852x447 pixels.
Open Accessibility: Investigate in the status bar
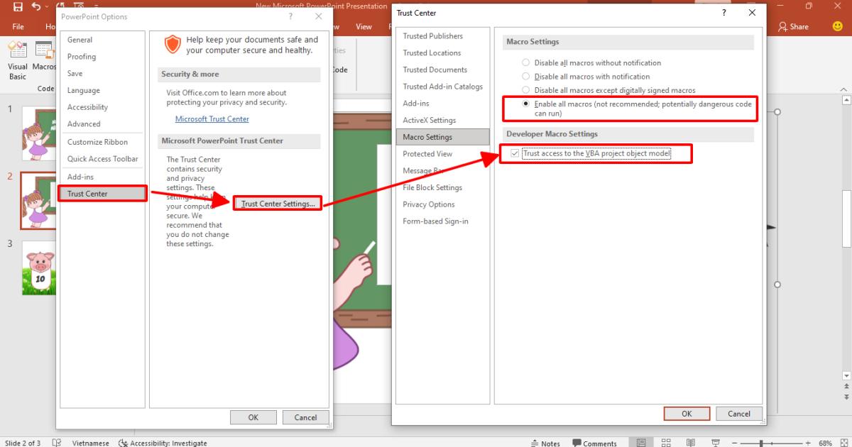coord(163,443)
